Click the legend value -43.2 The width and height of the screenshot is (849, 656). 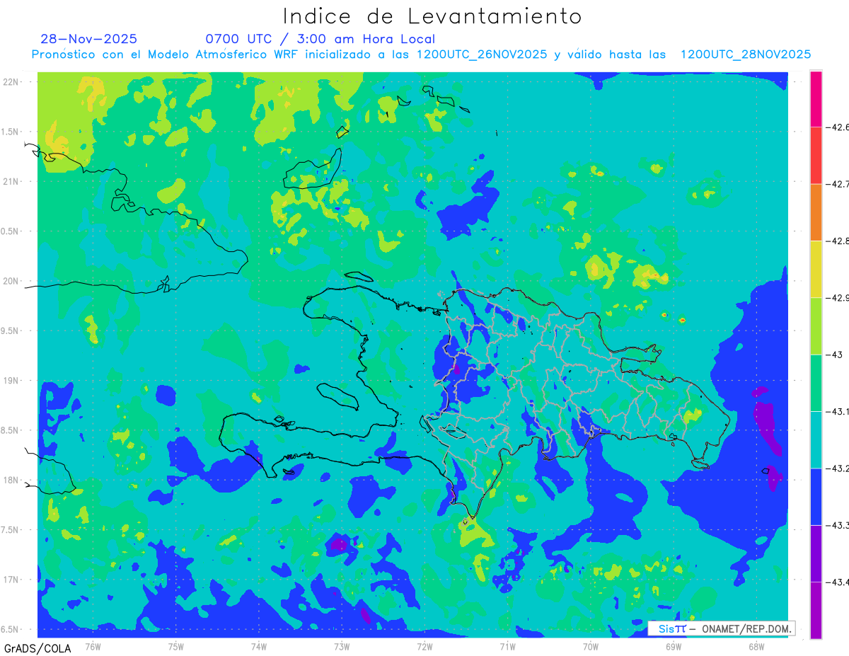click(838, 468)
